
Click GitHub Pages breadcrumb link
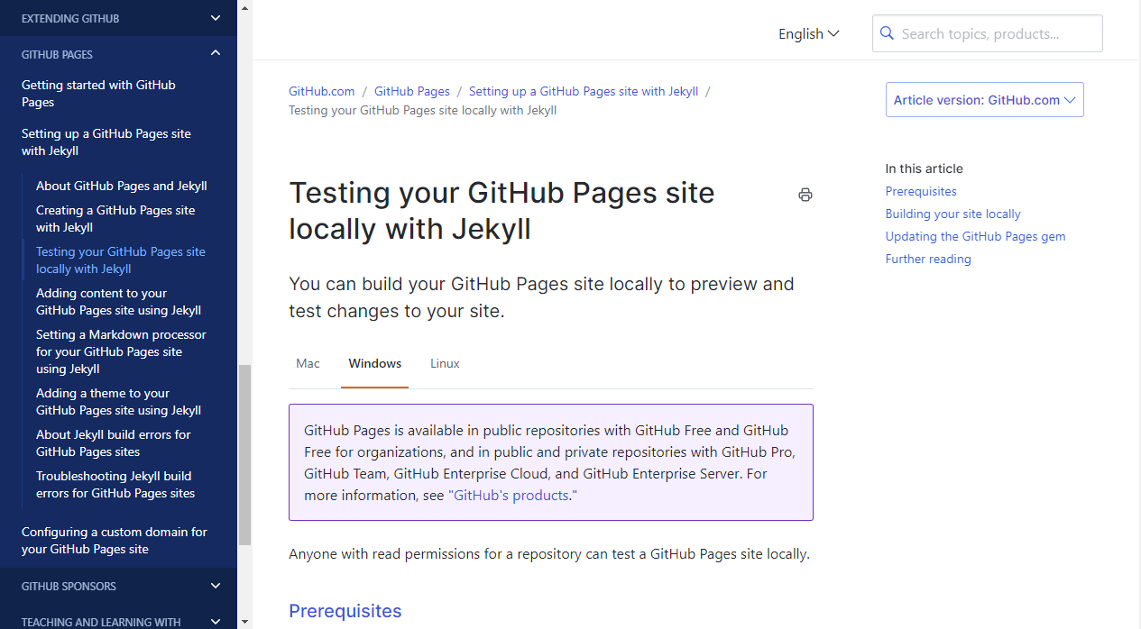pyautogui.click(x=412, y=91)
